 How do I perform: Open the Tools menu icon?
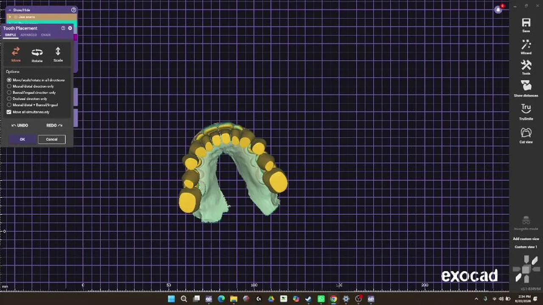tap(526, 68)
